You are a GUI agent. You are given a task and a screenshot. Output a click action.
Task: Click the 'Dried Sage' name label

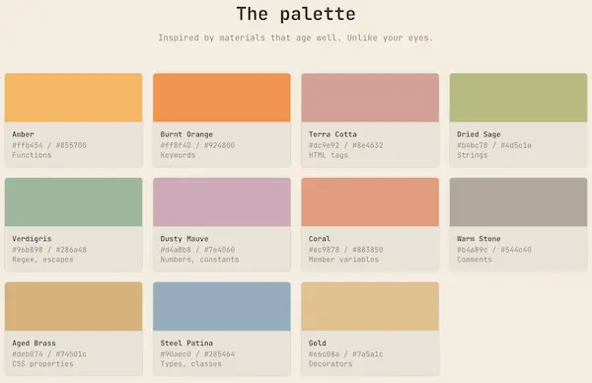(479, 134)
